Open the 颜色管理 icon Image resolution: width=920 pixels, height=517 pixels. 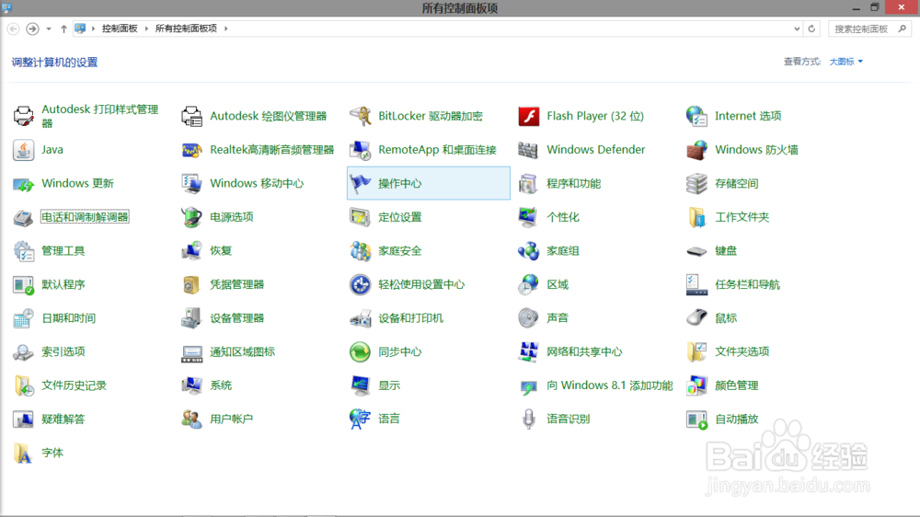(x=696, y=385)
